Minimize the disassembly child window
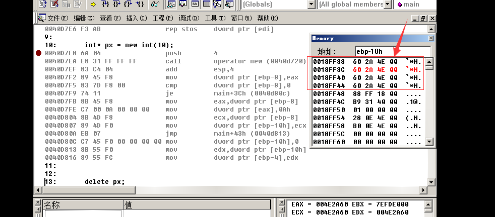495x217 pixels. click(415, 19)
